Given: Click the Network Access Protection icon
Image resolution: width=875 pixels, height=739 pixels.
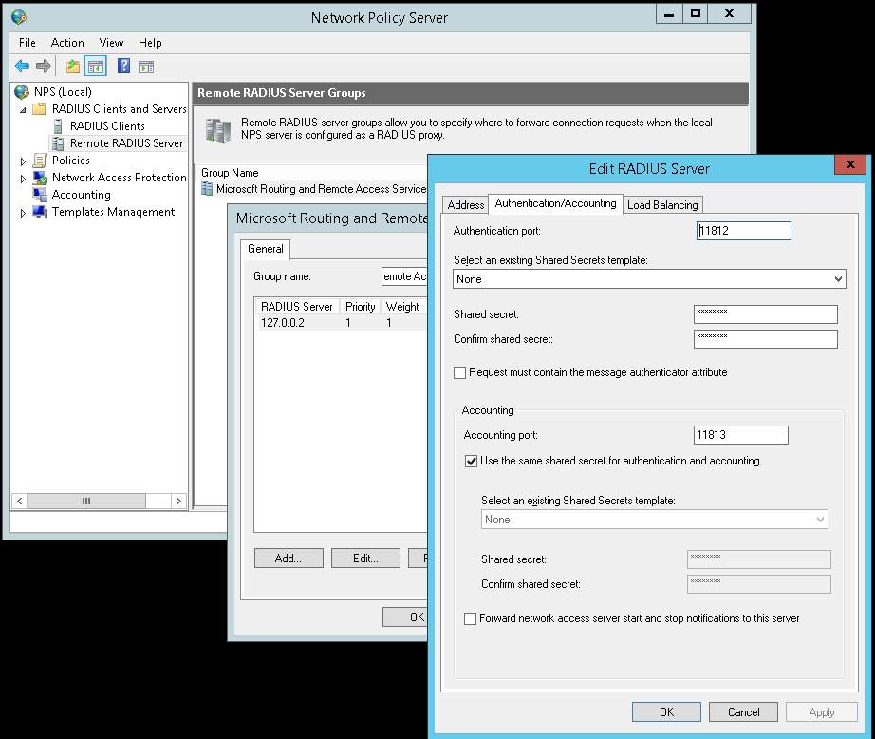Looking at the screenshot, I should point(40,178).
